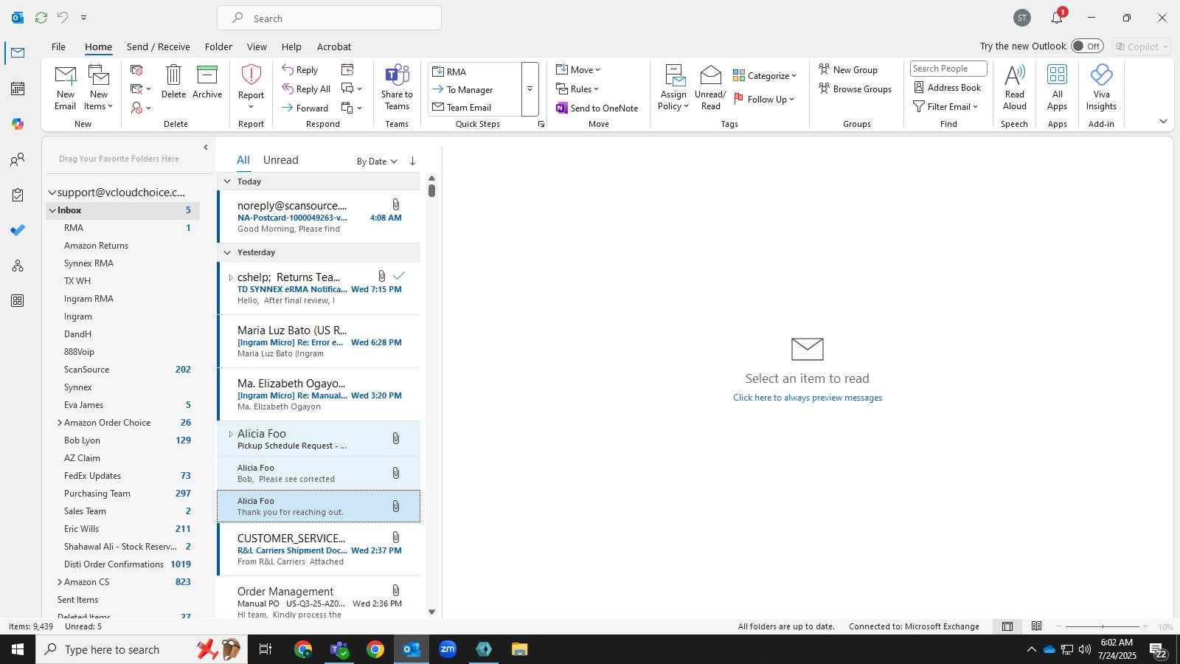Show Unread messages filter tab

[281, 160]
